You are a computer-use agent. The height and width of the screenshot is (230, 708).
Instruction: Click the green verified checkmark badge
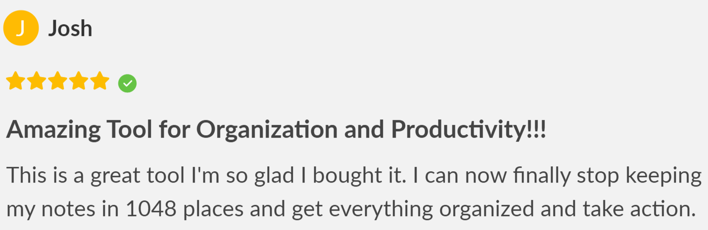[127, 83]
